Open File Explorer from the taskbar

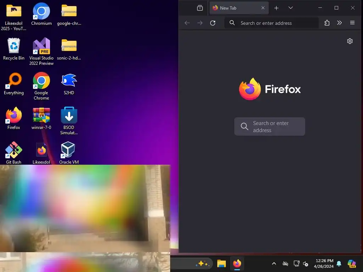[x=221, y=263]
